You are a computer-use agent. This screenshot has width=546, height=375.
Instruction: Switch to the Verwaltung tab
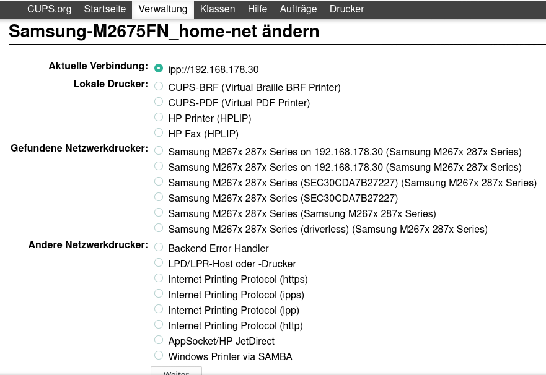[x=163, y=9]
